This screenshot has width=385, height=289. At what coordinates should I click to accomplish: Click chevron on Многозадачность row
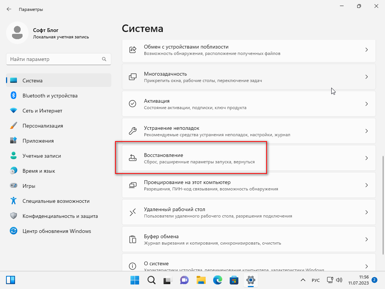click(366, 77)
